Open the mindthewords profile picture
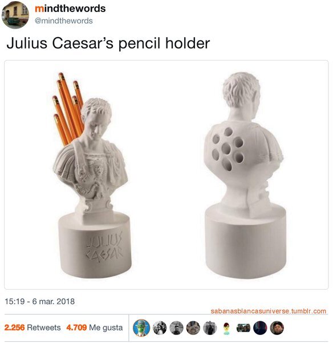 click(x=15, y=15)
